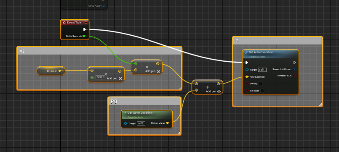The width and height of the screenshot is (339, 152).
Task: Click Set Actor Location execution output pin
Action: pyautogui.click(x=294, y=63)
